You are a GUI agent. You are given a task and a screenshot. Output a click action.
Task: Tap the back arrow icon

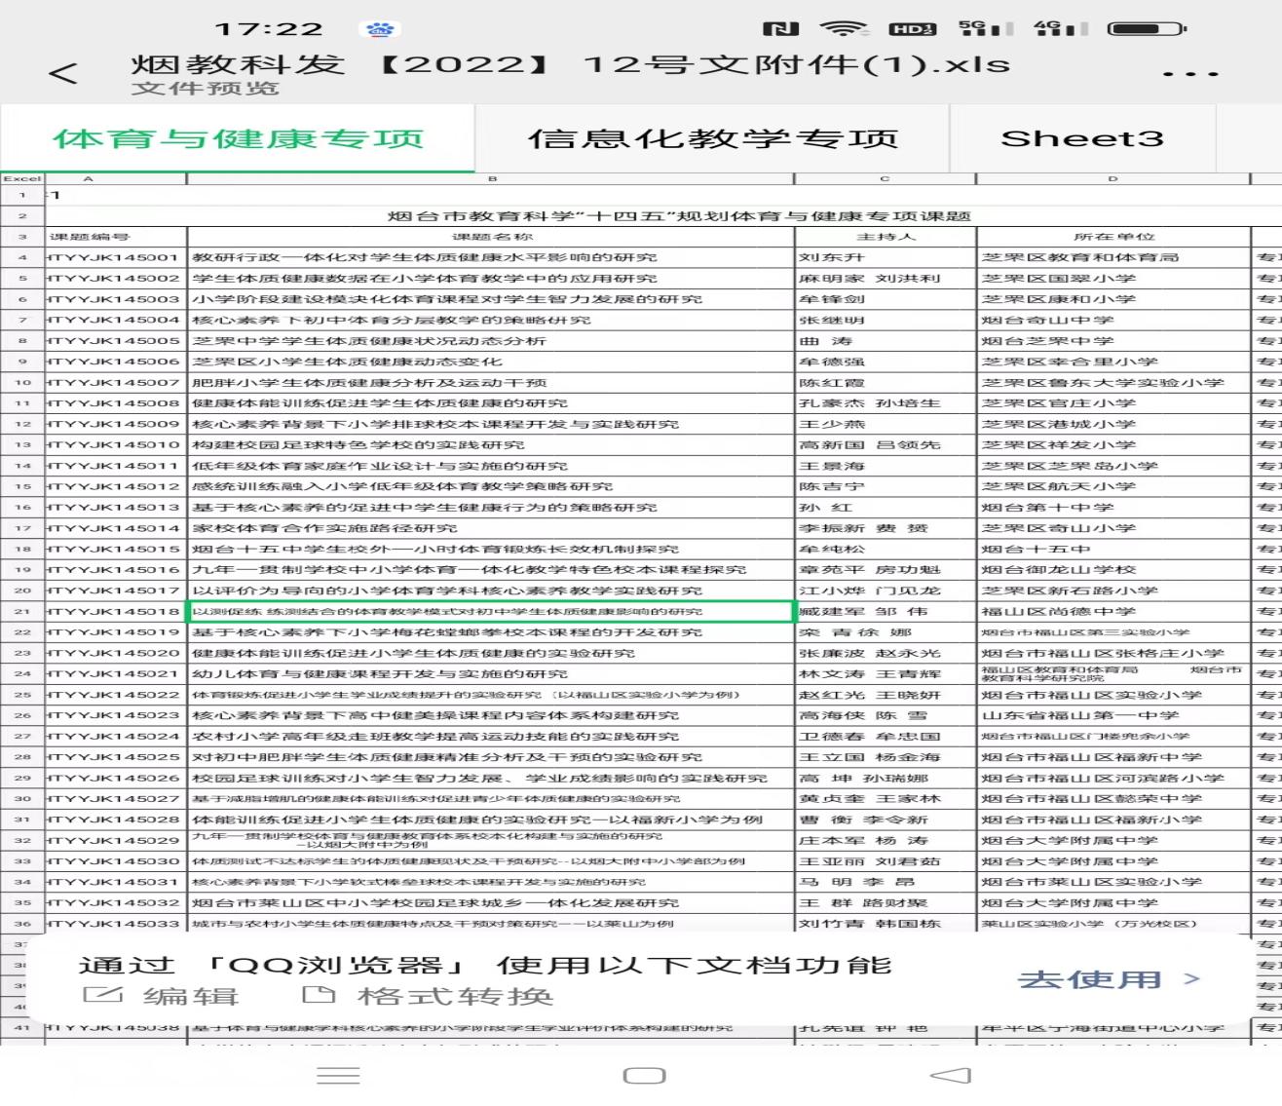pos(63,73)
